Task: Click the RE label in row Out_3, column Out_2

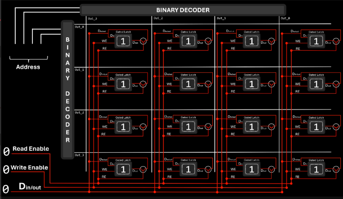Action: point(169,177)
